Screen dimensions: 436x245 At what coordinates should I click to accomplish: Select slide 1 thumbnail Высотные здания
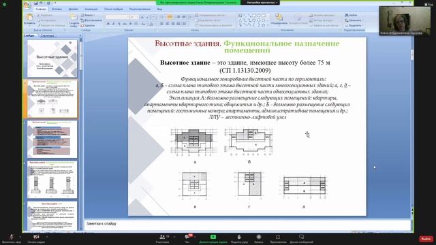(x=52, y=58)
